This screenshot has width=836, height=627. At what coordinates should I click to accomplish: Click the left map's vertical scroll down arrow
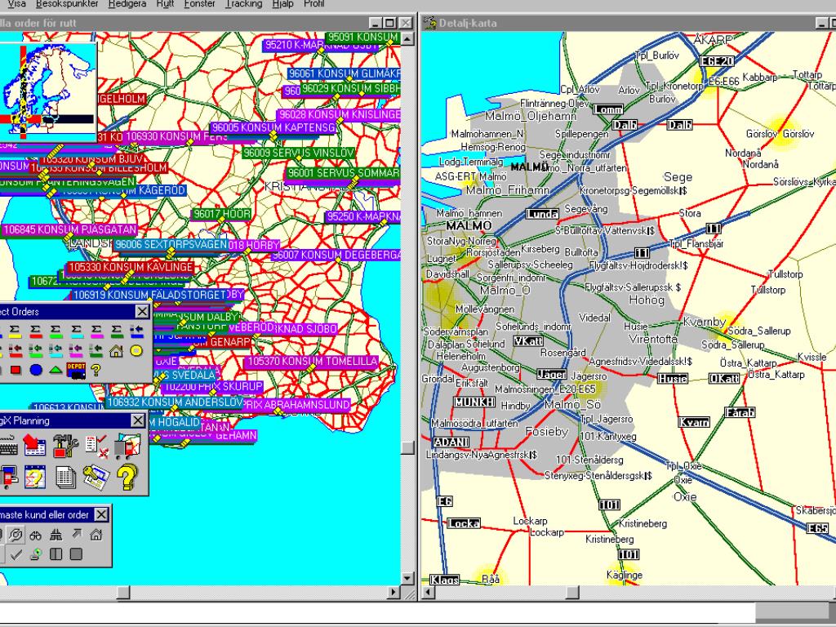coord(407,579)
